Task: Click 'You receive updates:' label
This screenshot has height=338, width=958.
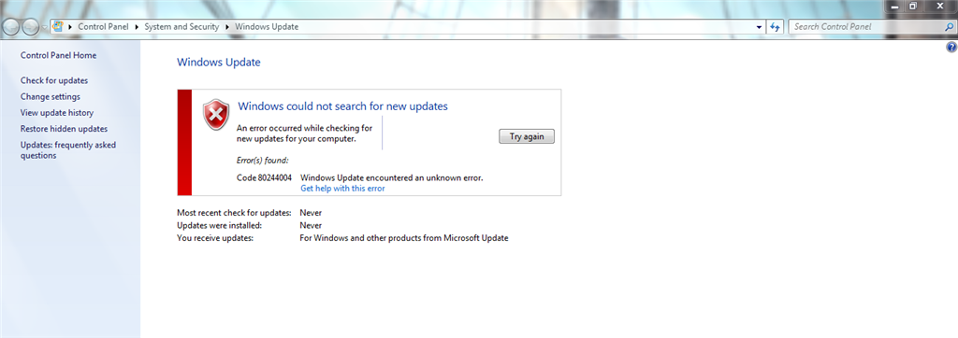Action: pos(215,238)
